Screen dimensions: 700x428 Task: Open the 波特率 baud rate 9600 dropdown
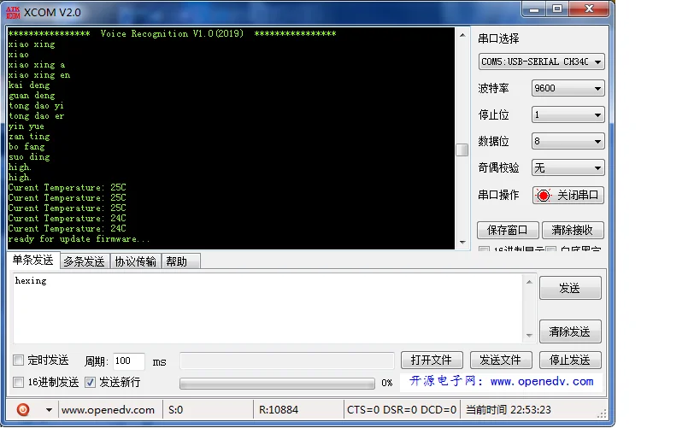568,88
